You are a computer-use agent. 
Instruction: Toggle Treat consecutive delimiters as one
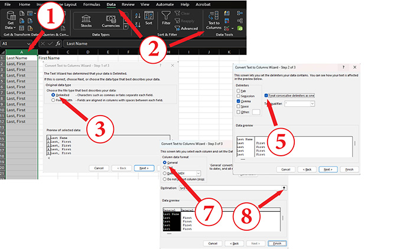point(266,94)
